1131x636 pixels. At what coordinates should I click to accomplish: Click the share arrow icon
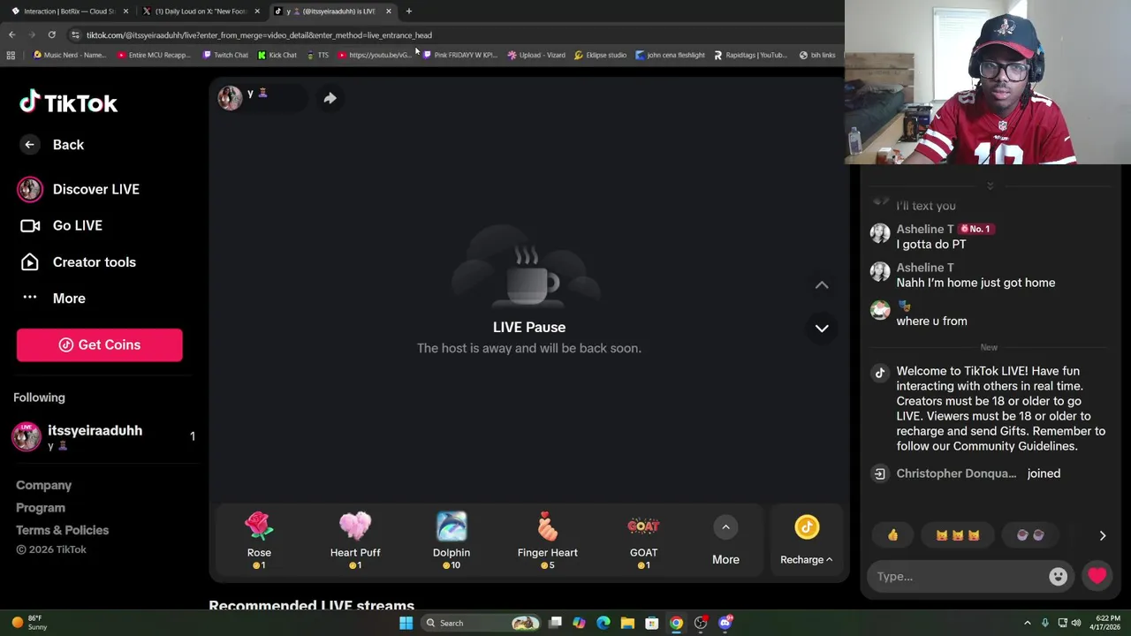330,98
